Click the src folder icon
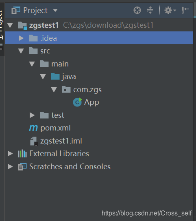 33,51
